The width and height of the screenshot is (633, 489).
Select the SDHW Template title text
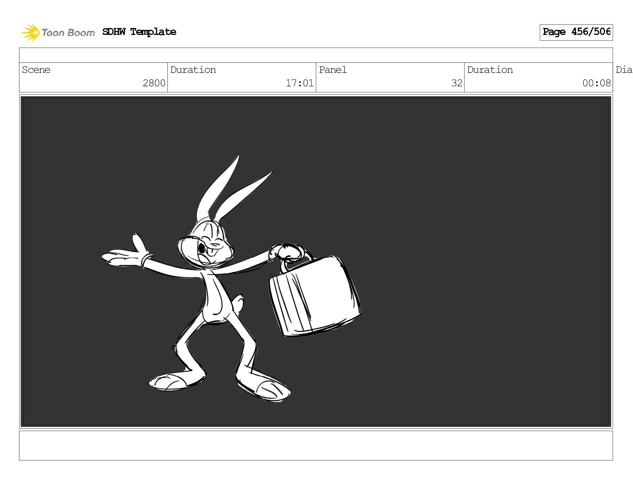(139, 32)
